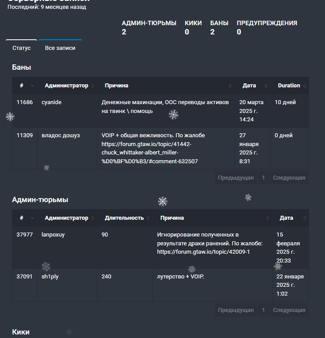325x338 pixels.
Task: Select page 1 under Bans table
Action: (263, 178)
